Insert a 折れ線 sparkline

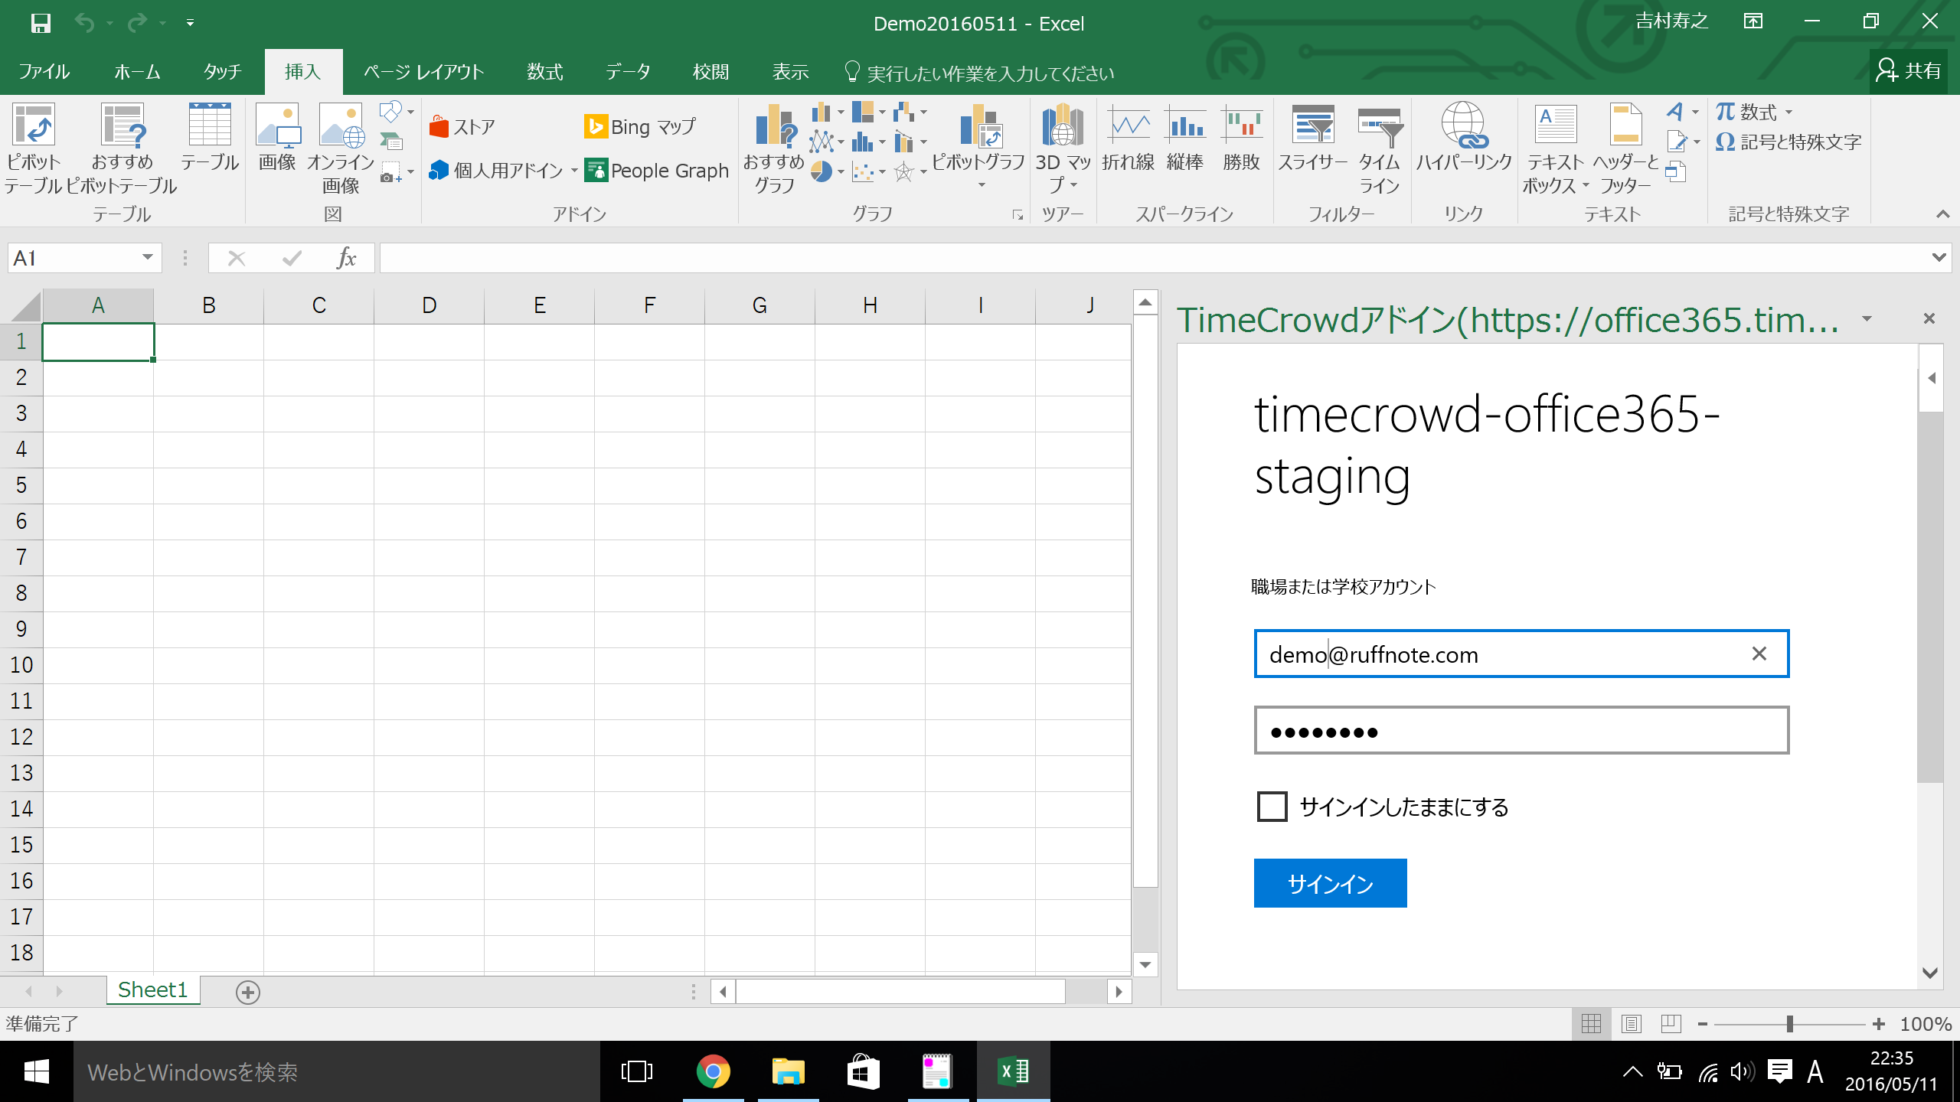pyautogui.click(x=1129, y=138)
